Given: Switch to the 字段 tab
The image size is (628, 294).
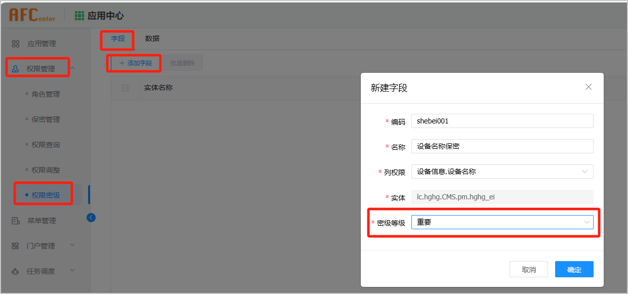Looking at the screenshot, I should click(118, 38).
